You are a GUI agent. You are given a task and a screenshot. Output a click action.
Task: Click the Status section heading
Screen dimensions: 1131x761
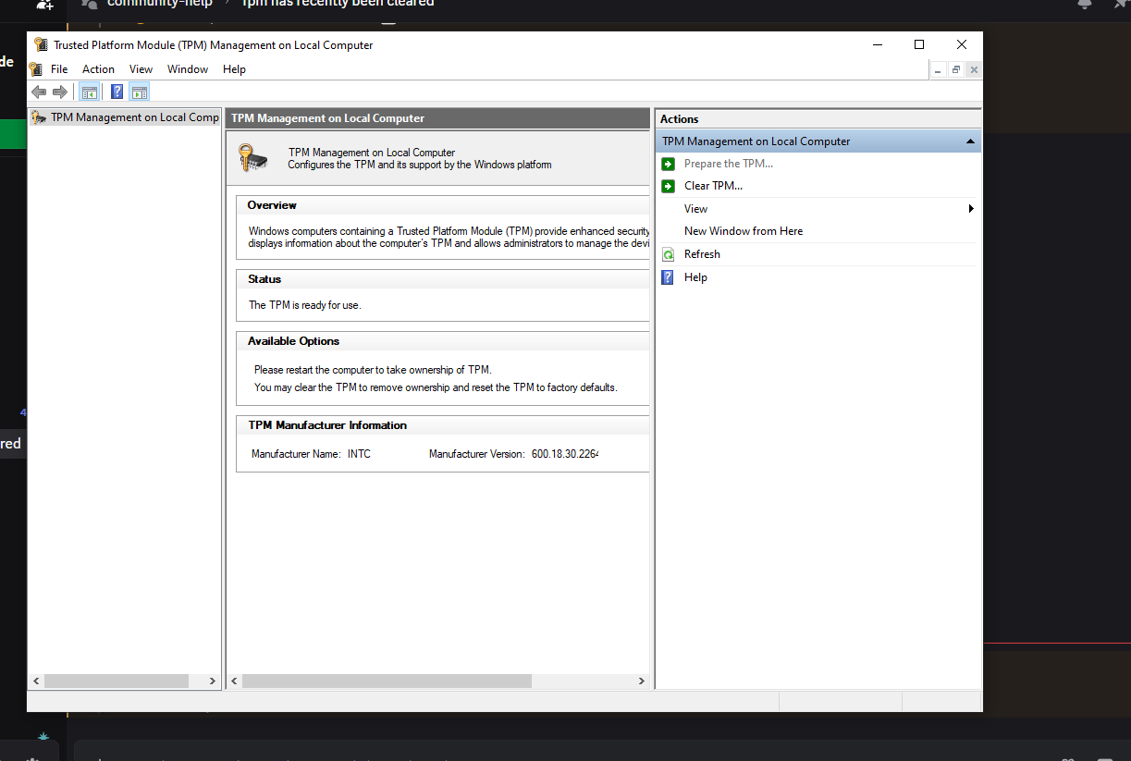tap(264, 279)
